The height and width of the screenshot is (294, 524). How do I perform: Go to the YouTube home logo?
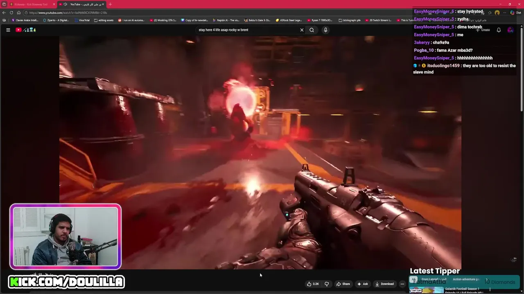pos(26,30)
